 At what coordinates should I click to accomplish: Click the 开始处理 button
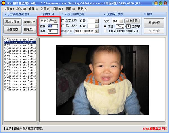[154, 23]
